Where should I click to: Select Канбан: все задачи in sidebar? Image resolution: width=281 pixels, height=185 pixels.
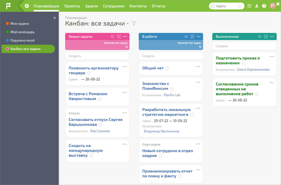pyautogui.click(x=28, y=49)
